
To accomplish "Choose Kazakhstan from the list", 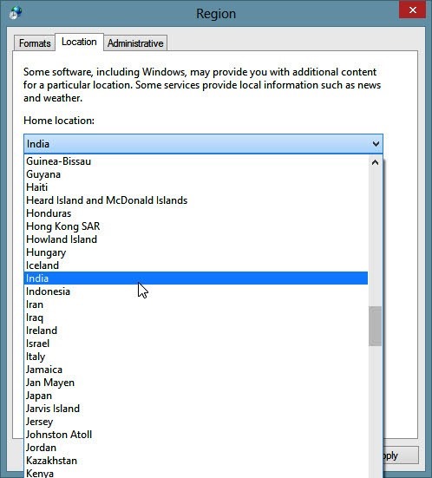I will 196,461.
